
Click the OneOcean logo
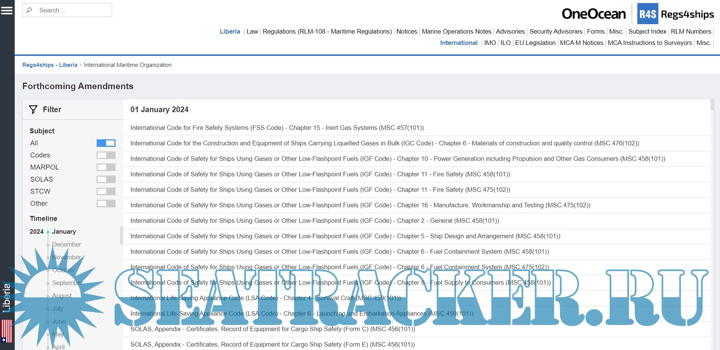(594, 14)
